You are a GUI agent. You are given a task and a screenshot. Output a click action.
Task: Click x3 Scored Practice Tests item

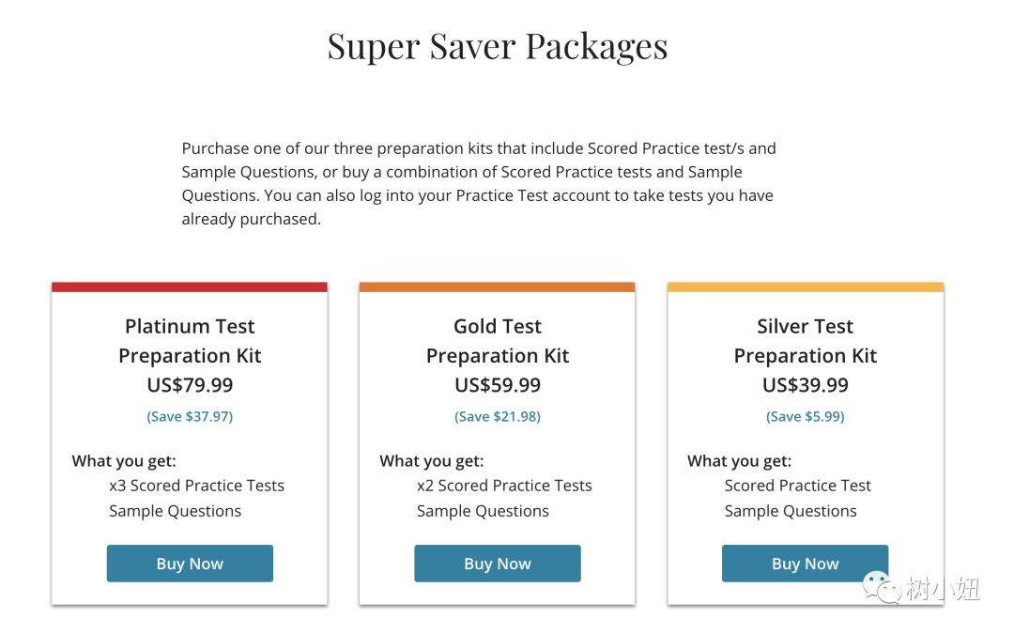point(196,486)
